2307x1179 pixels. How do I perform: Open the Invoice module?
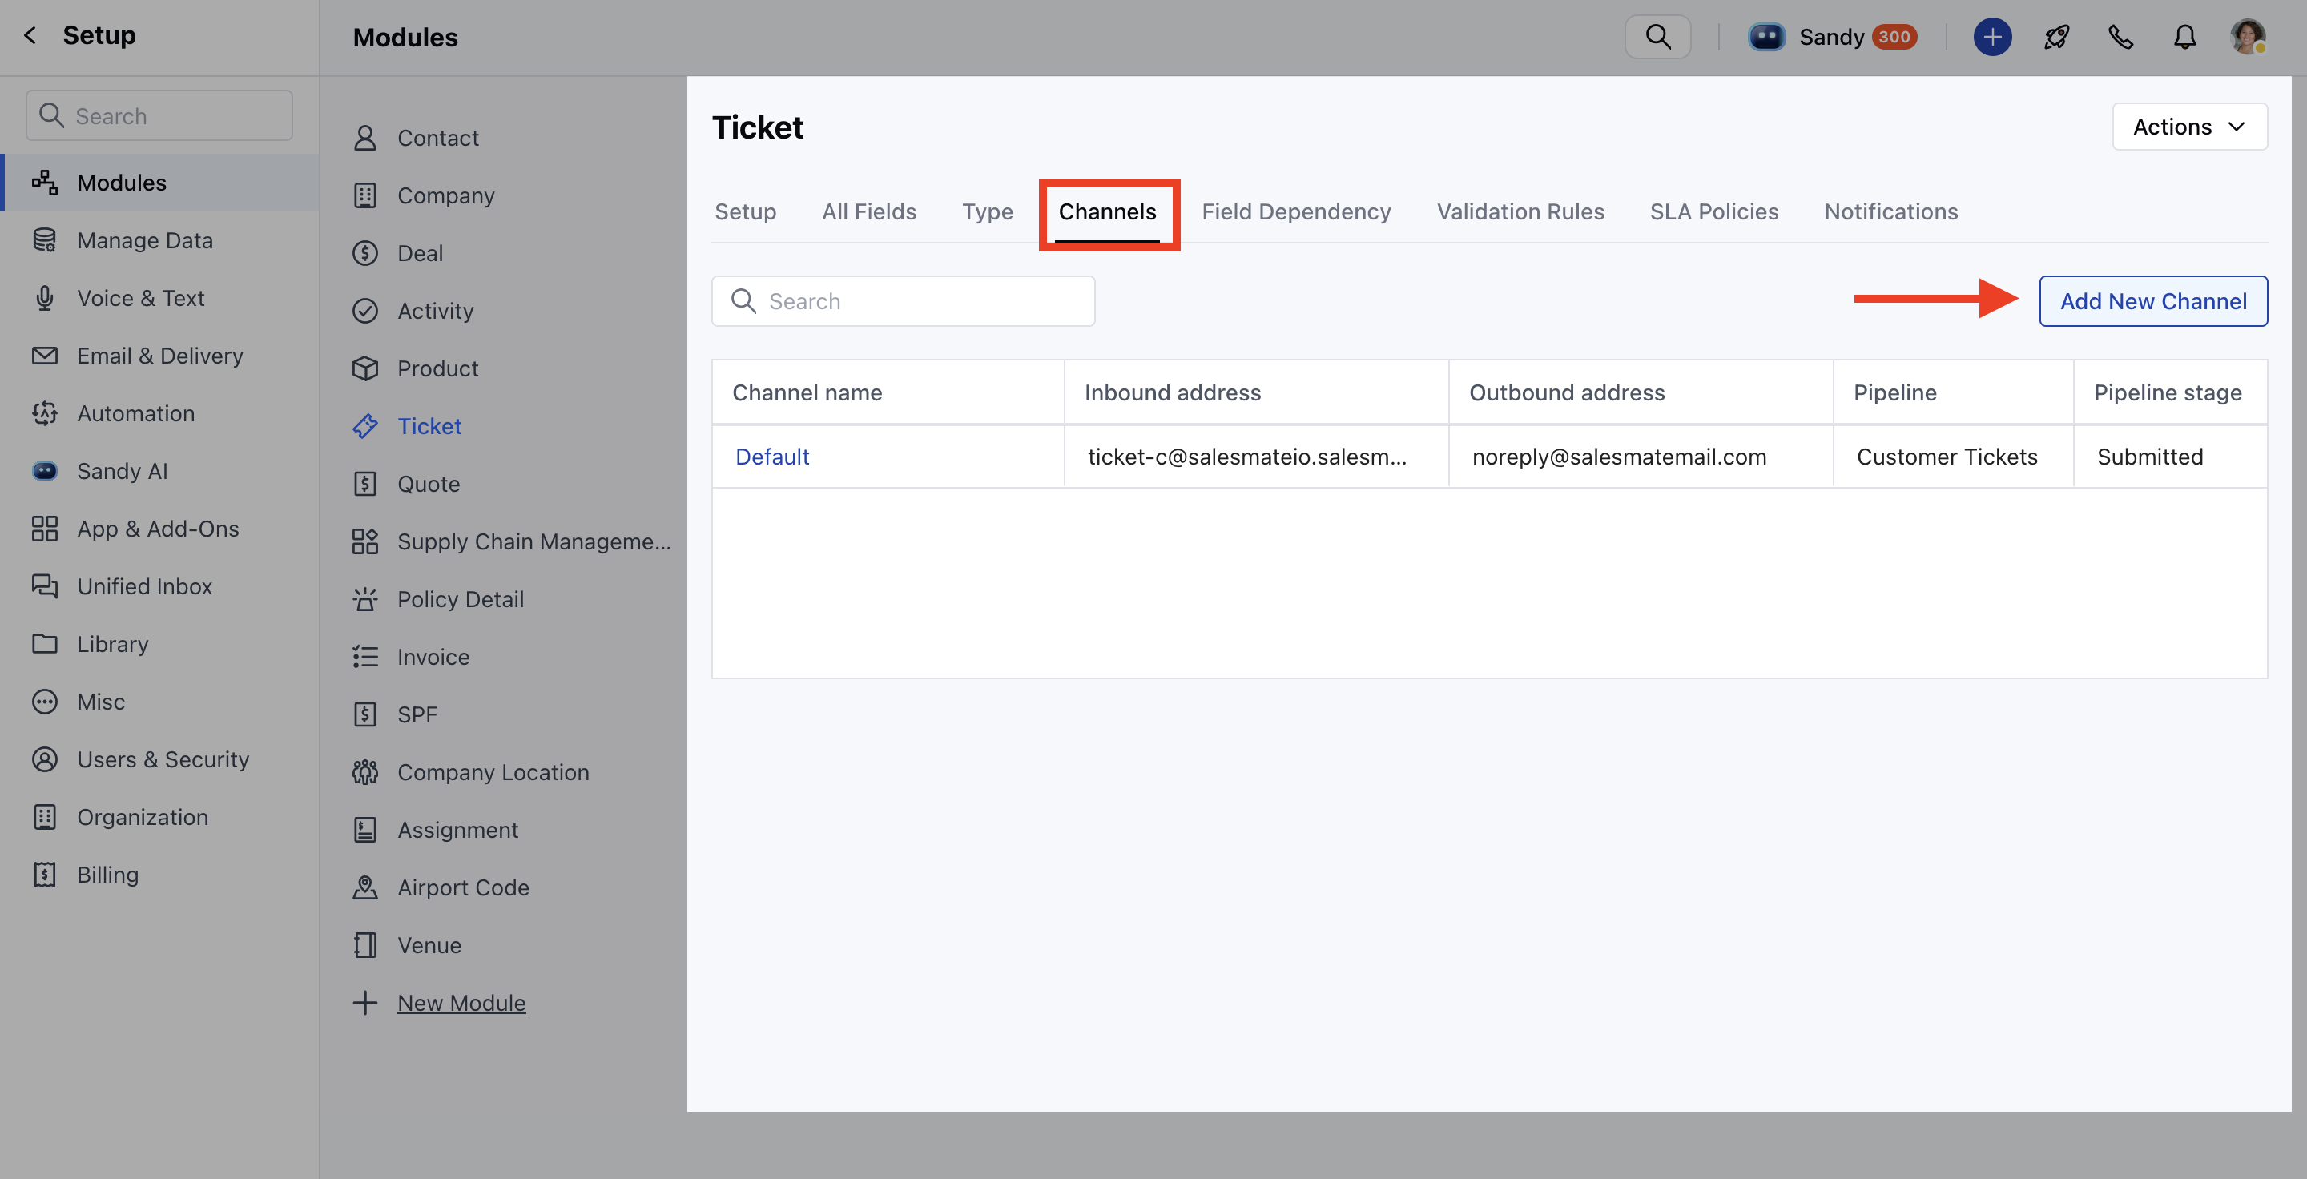click(433, 657)
